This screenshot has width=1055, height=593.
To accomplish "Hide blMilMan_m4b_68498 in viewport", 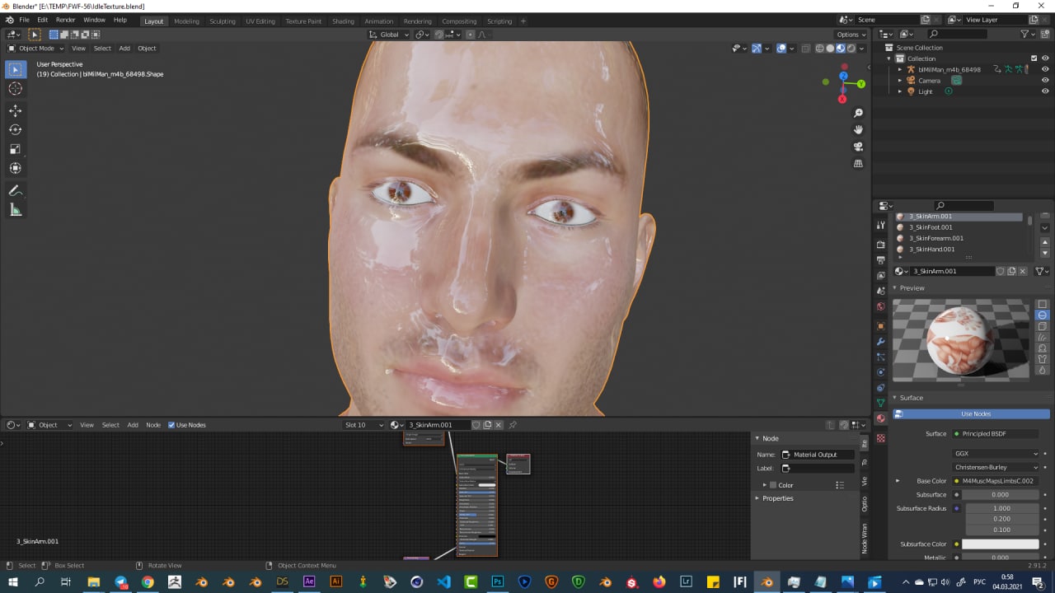I will click(1045, 69).
